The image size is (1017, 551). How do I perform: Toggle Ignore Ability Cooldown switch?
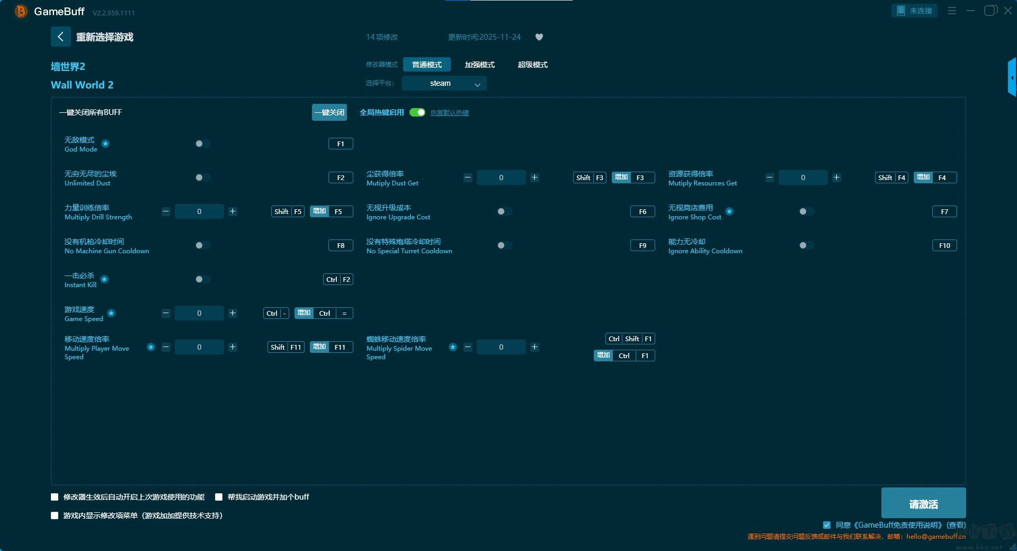[806, 245]
